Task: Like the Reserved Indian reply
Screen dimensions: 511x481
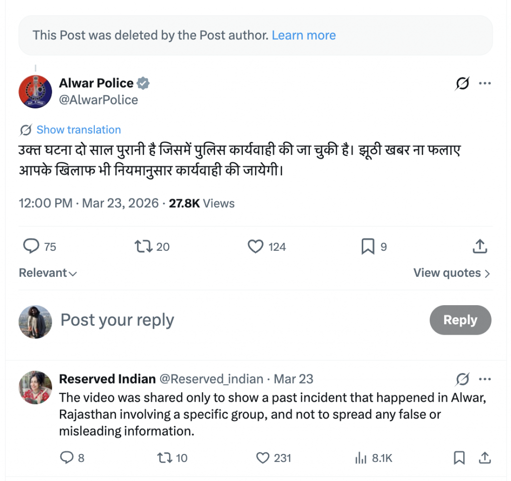Action: pos(263,458)
